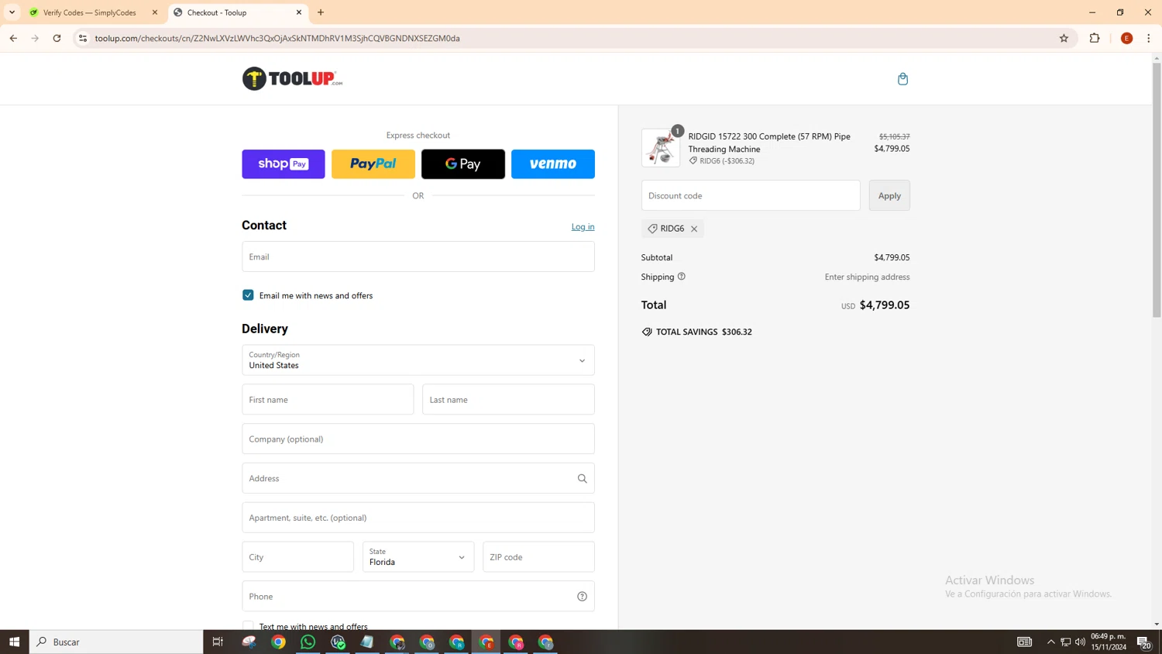
Task: Click the Buscar taskbar search box
Action: click(116, 642)
